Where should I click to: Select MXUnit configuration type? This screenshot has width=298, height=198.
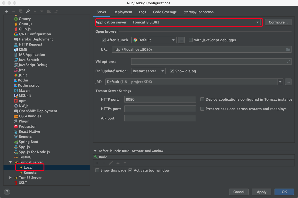pos(25,96)
